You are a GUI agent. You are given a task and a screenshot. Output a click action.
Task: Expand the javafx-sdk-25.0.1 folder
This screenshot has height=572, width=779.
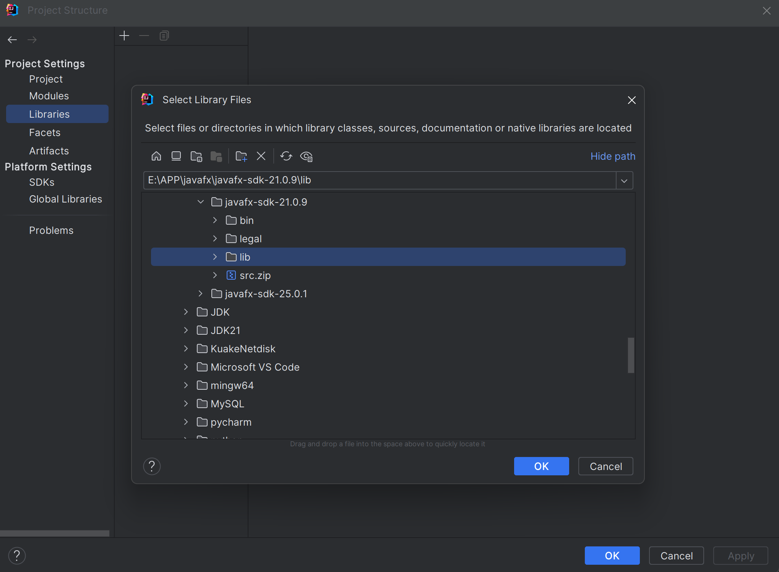[x=201, y=293]
